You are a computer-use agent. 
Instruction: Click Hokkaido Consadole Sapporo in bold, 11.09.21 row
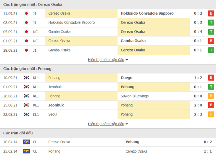tap(147, 13)
